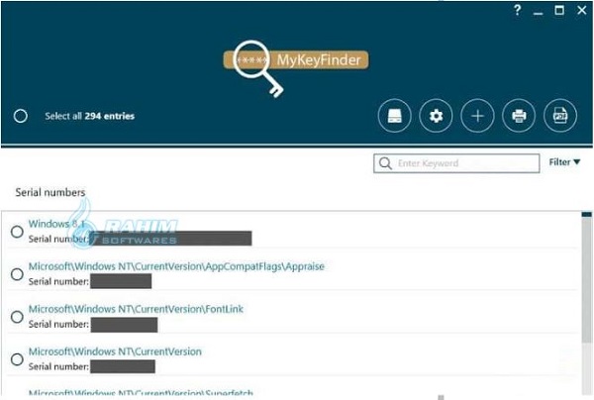Export entries with the PDF icon
This screenshot has width=594, height=400.
click(x=560, y=116)
